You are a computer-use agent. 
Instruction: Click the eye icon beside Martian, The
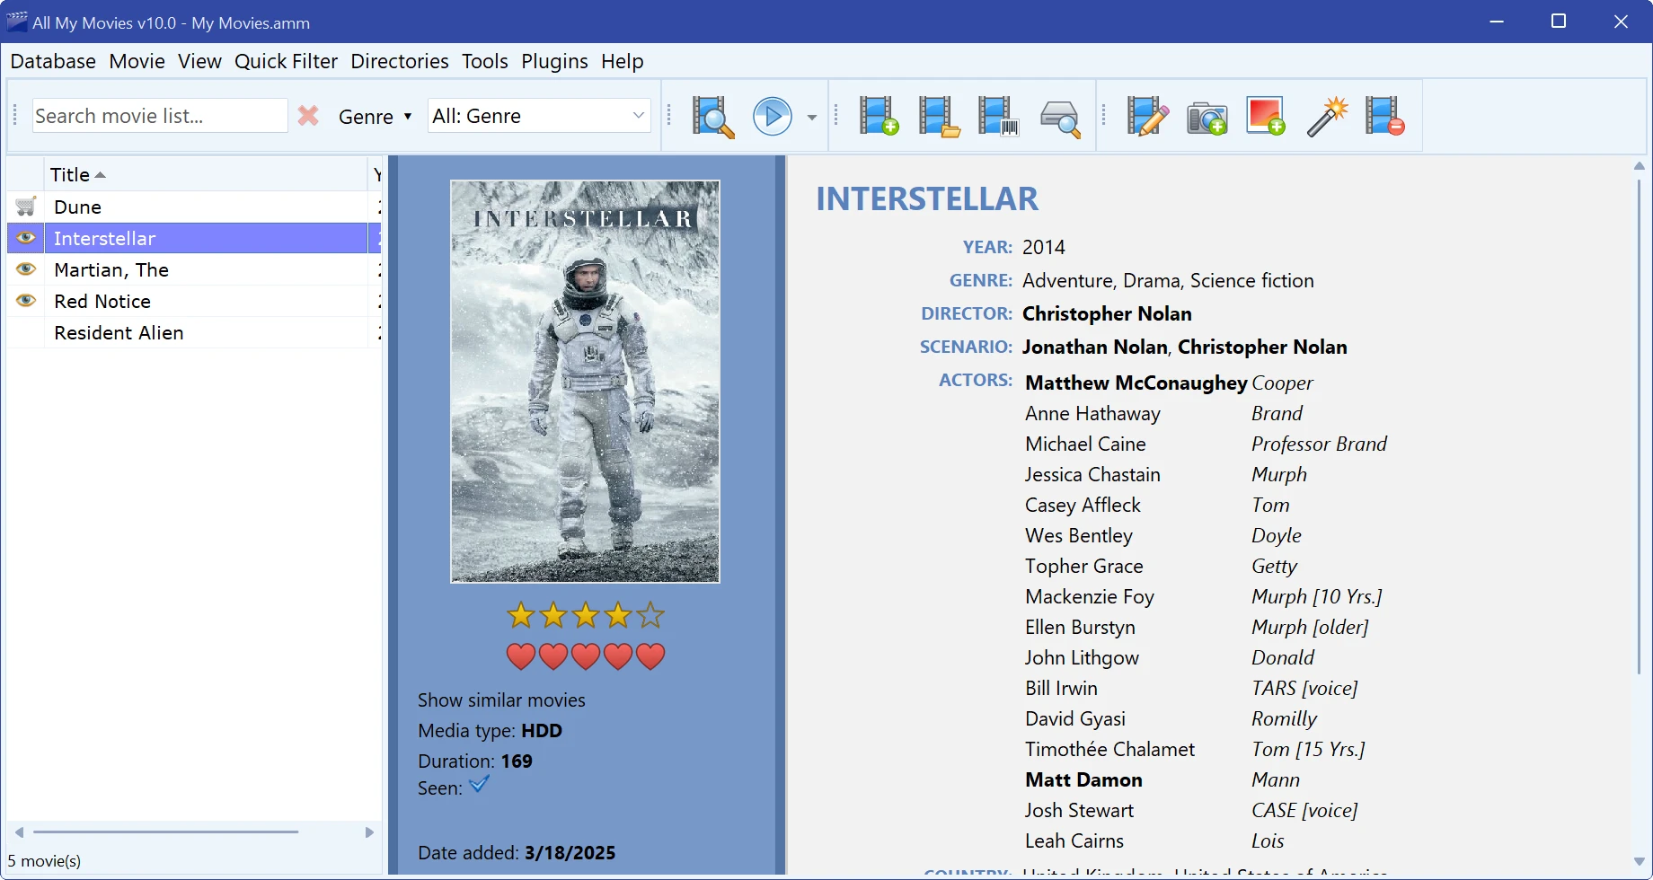point(26,269)
